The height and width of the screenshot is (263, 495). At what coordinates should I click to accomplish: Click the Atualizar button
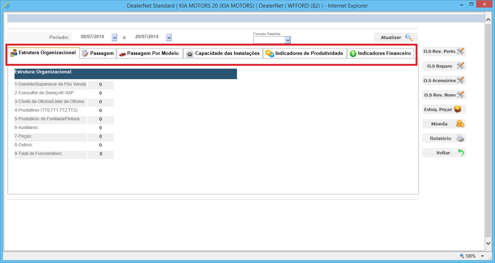[x=396, y=37]
